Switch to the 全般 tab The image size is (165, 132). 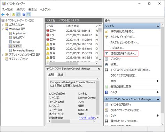coord(51,75)
